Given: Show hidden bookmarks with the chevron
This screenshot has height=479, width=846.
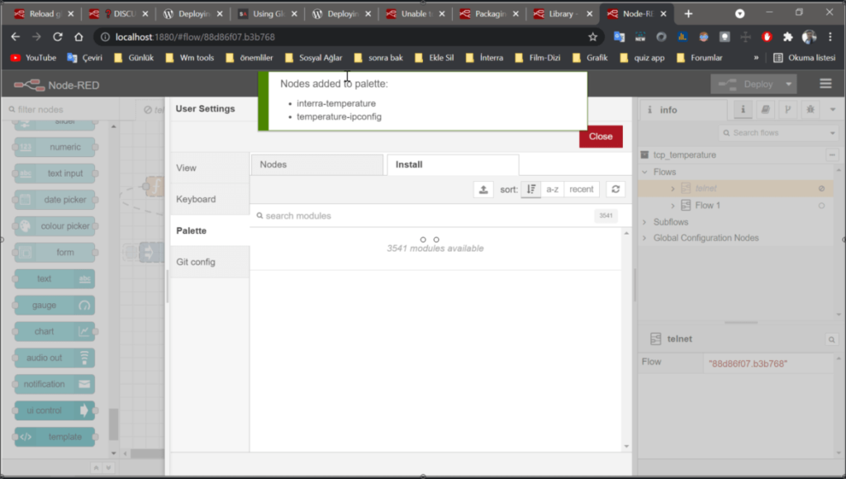Looking at the screenshot, I should (x=756, y=58).
